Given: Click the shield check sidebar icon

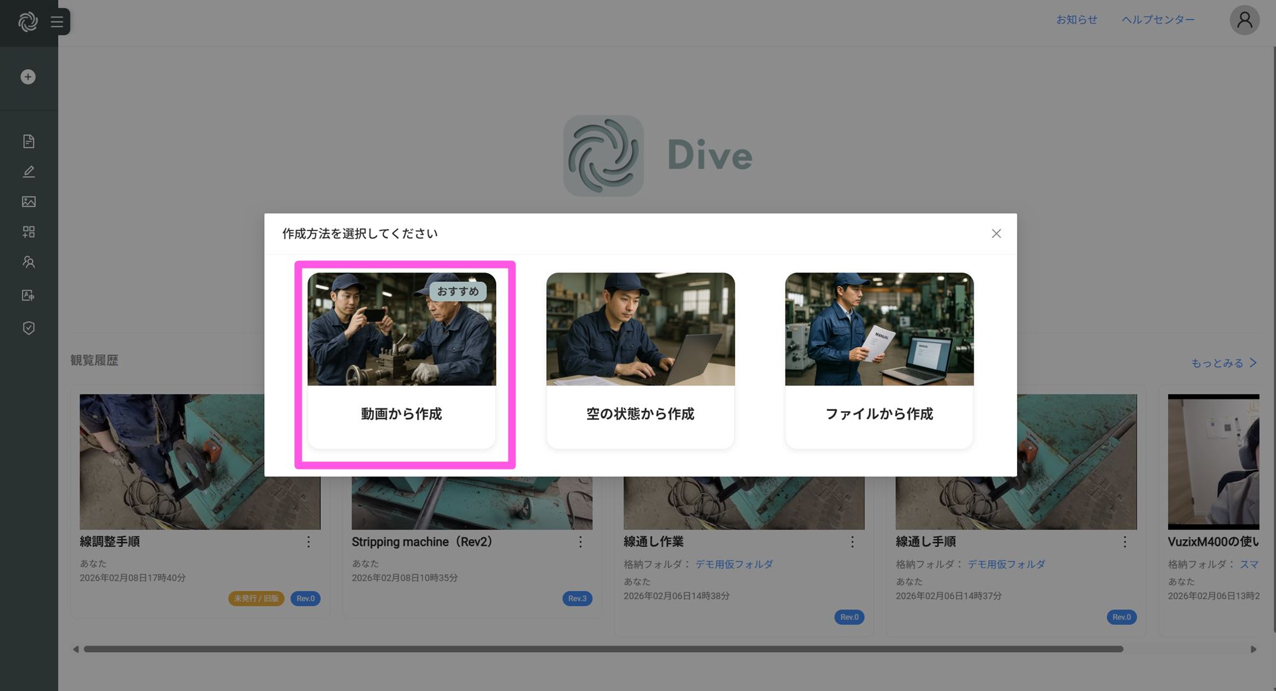Looking at the screenshot, I should (29, 328).
